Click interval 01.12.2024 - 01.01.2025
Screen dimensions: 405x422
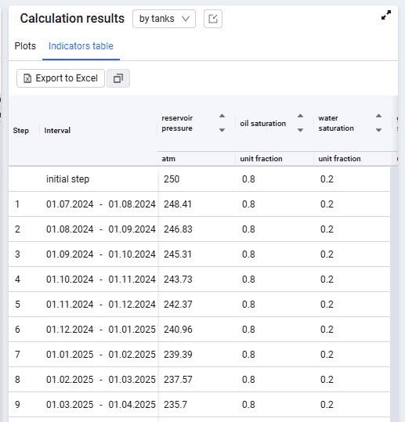101,329
